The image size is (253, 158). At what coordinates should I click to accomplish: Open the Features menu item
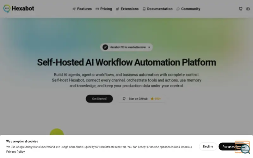[x=82, y=9]
